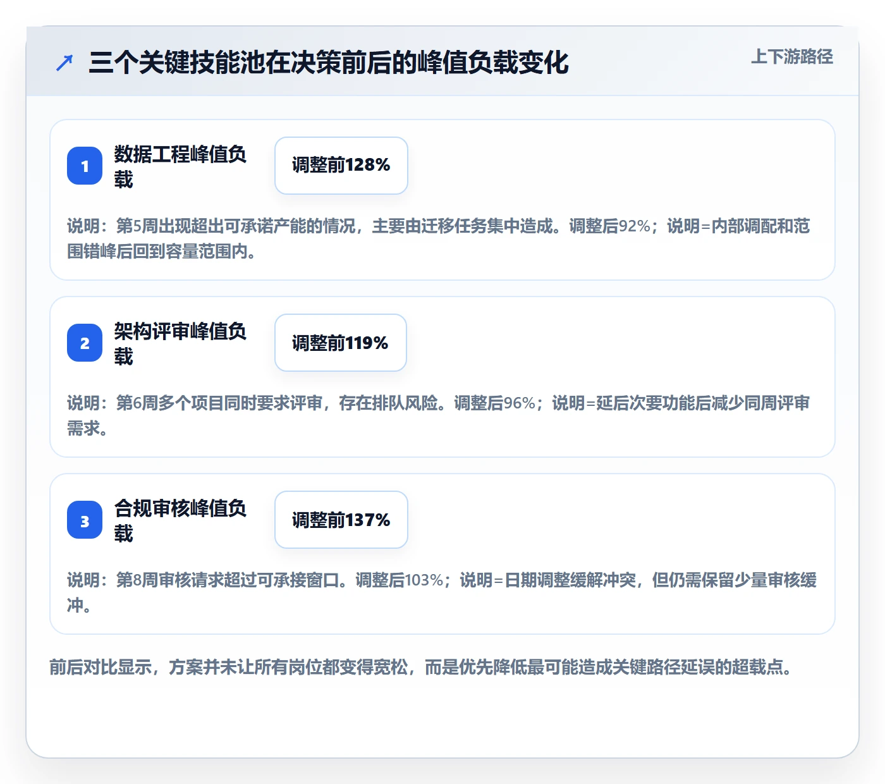Select the number 2 badge for 架构评审

click(x=85, y=343)
